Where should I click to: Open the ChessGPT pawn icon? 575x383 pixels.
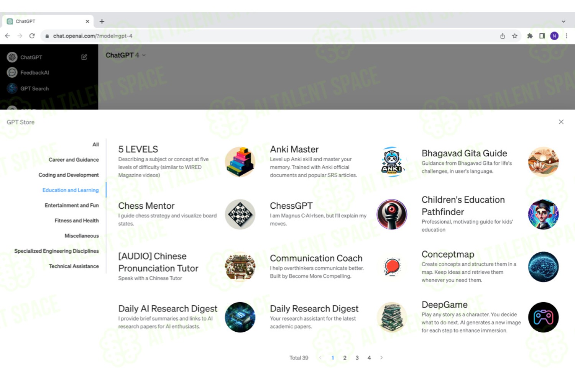pyautogui.click(x=392, y=214)
